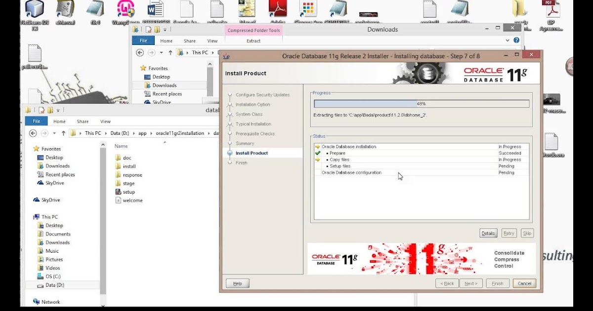593x311 pixels.
Task: Click the Help button in installer
Action: point(238,283)
